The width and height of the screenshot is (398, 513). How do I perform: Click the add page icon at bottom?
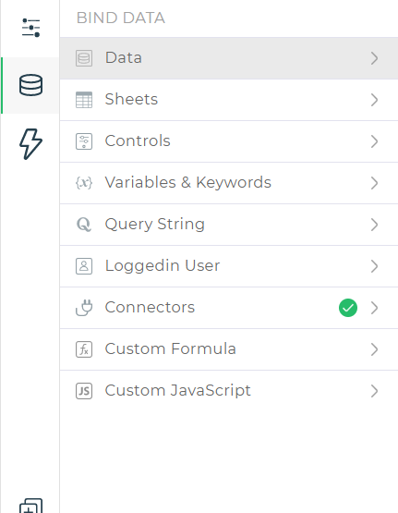[31, 506]
